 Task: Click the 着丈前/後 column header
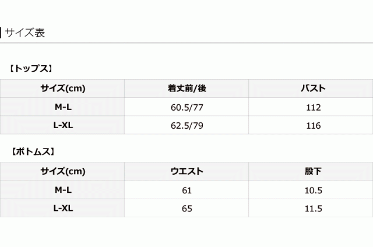click(x=186, y=89)
